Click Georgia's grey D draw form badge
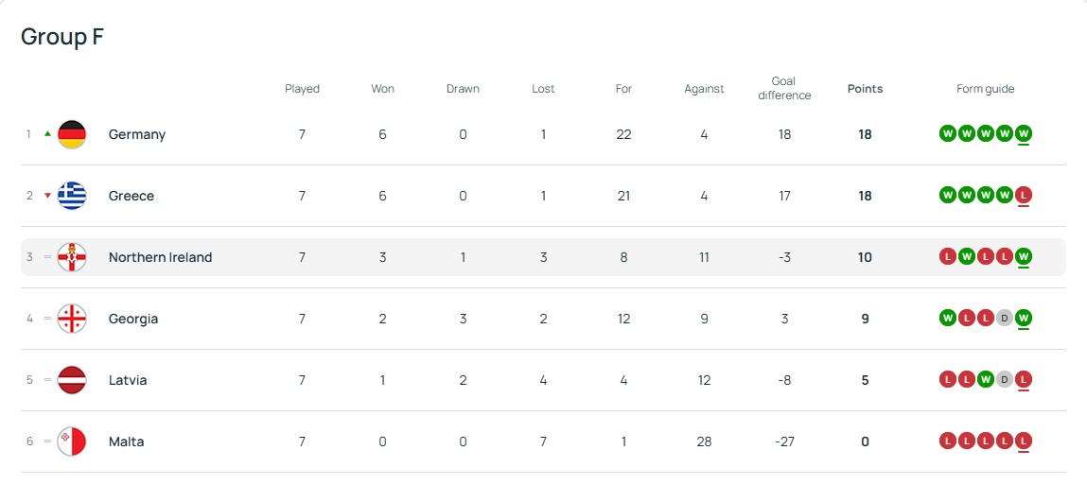1087x485 pixels. (1005, 318)
